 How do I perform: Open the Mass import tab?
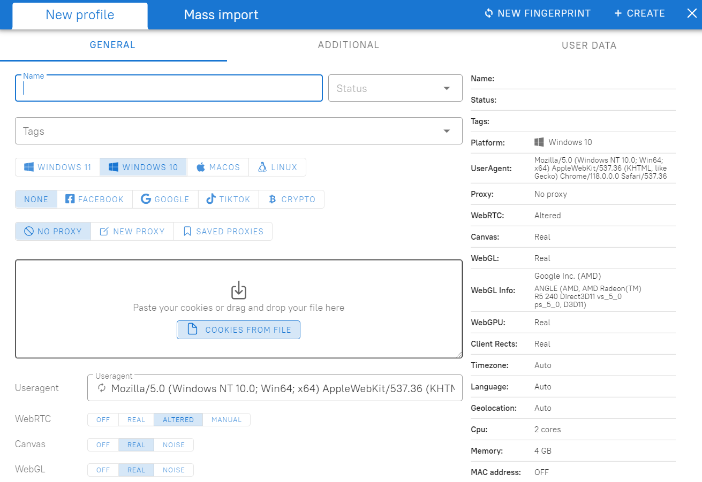(221, 14)
